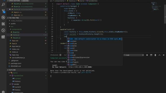The width and height of the screenshot is (166, 93).
Task: Open .gitignore file in explorer
Action: click(x=27, y=60)
